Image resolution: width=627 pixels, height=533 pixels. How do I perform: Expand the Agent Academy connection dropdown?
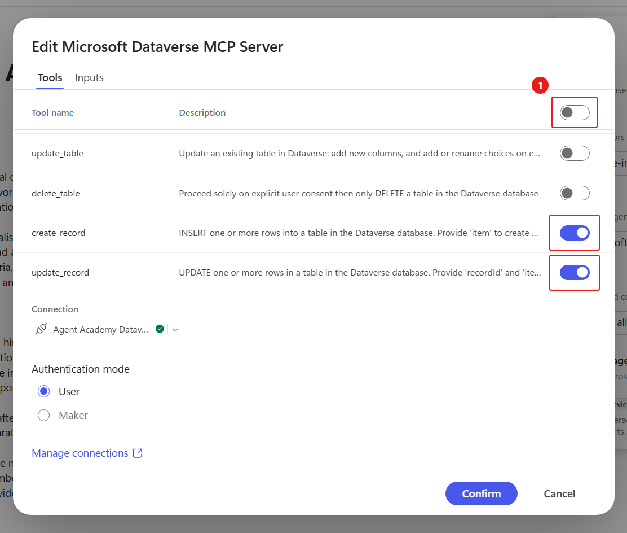click(175, 330)
